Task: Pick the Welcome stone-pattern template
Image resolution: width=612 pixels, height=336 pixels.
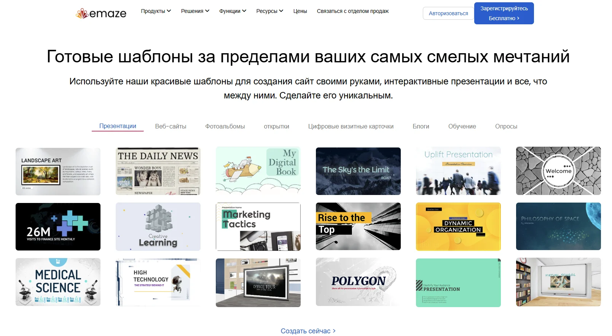Action: (x=558, y=171)
